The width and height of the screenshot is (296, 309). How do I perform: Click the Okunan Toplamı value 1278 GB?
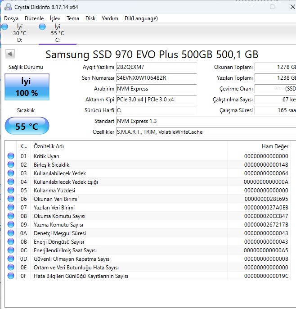coord(275,67)
